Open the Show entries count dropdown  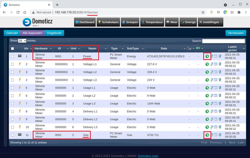coord(22,41)
